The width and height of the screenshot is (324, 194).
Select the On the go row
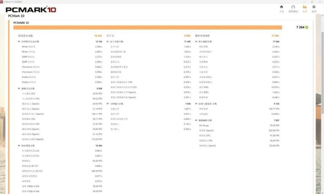[239, 125]
